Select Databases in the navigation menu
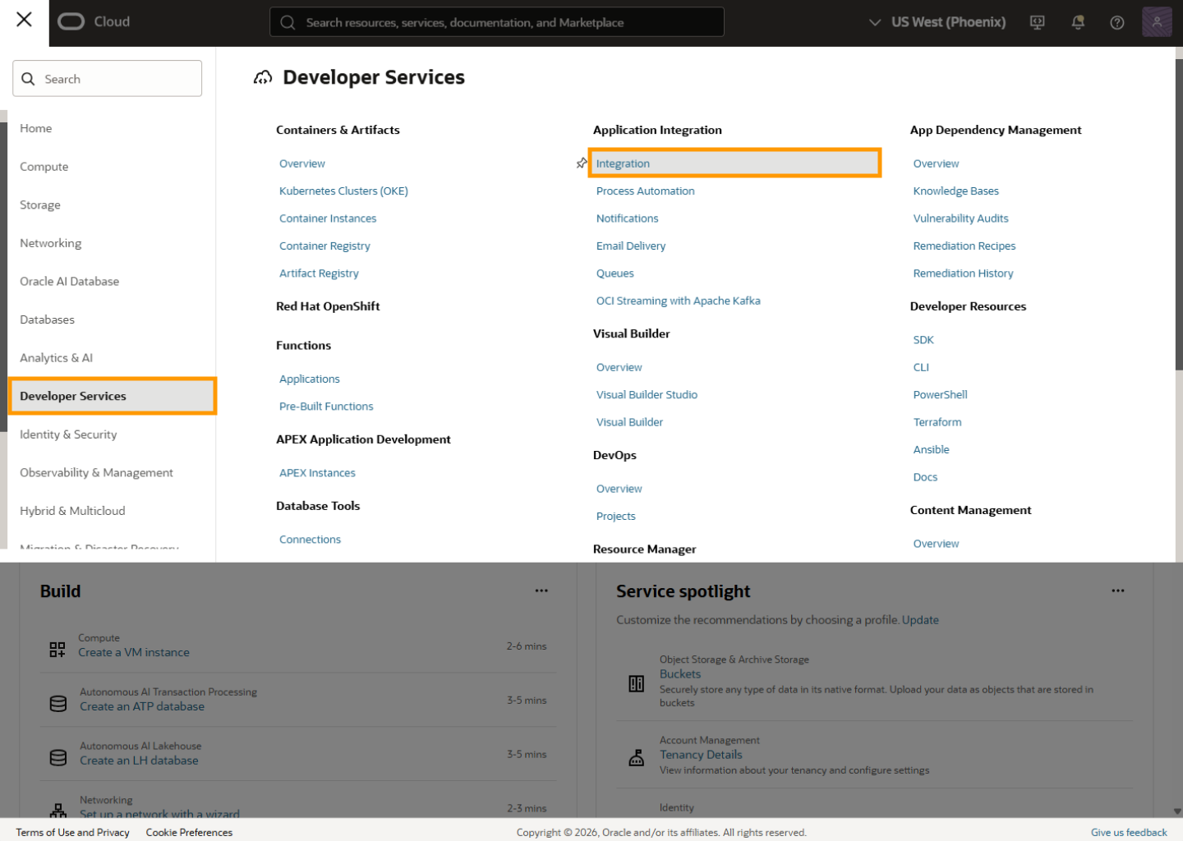The image size is (1183, 841). pyautogui.click(x=48, y=319)
